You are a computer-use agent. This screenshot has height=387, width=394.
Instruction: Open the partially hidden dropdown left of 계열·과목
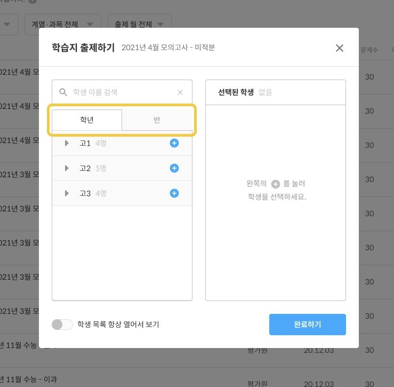pyautogui.click(x=7, y=25)
